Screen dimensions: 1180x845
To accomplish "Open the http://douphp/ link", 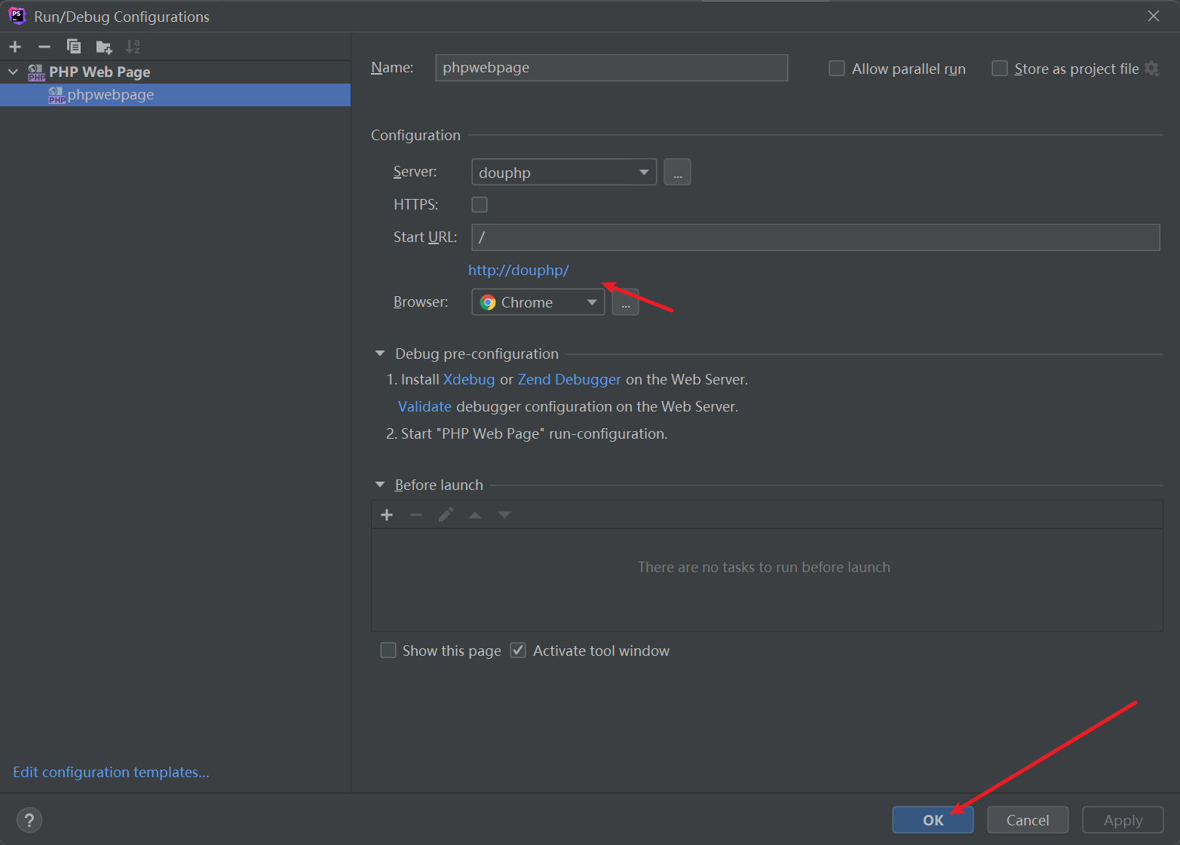I will tap(519, 270).
